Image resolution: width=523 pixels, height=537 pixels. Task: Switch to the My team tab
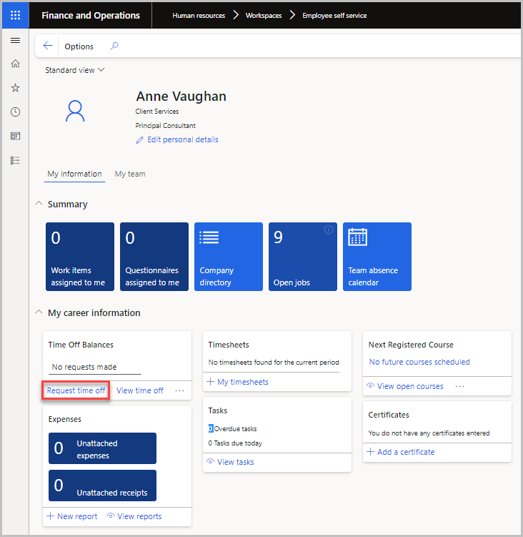click(130, 174)
